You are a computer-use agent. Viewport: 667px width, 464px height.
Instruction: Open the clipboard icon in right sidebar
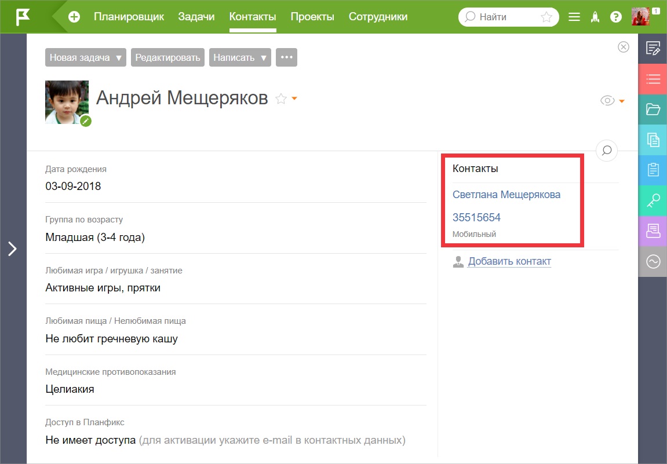pyautogui.click(x=653, y=170)
